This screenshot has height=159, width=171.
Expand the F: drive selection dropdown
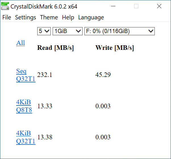(119, 31)
